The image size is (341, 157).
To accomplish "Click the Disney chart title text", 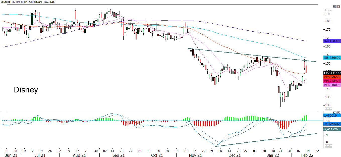I will (x=26, y=90).
